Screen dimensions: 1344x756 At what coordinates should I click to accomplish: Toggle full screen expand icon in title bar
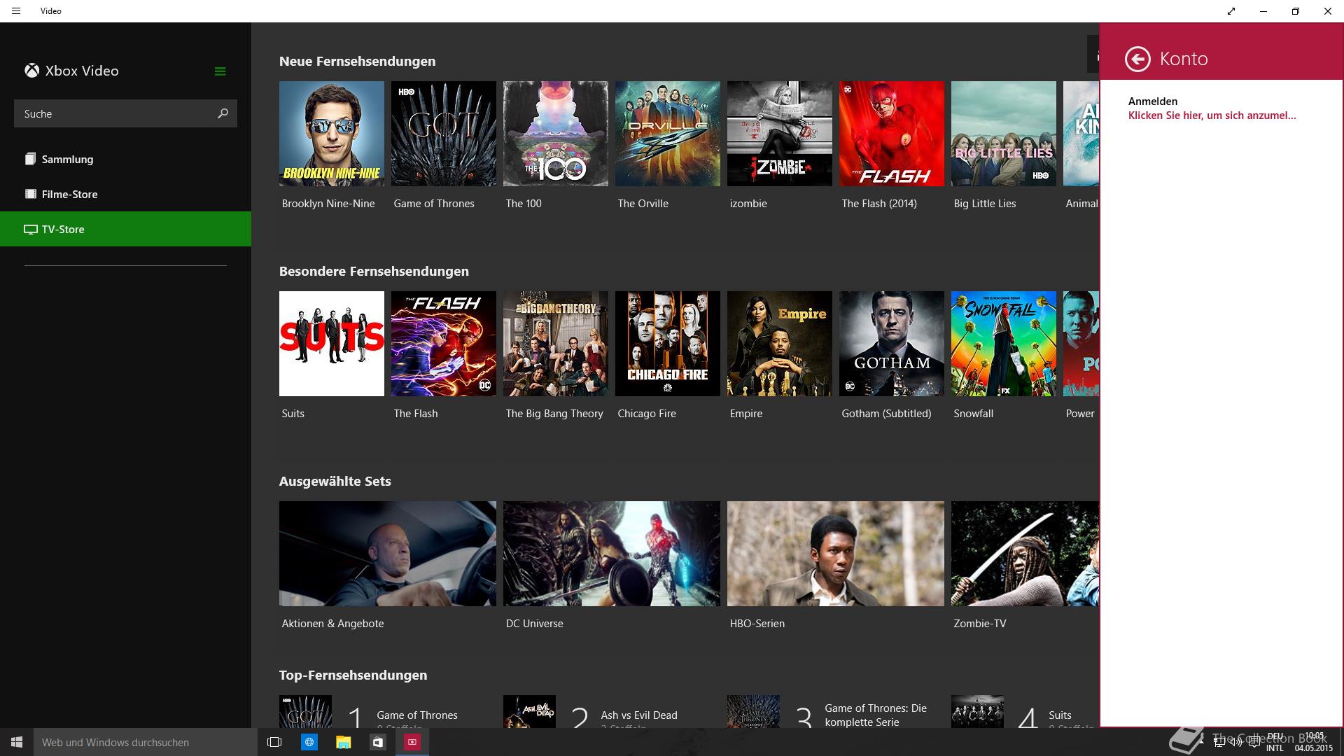[1231, 11]
